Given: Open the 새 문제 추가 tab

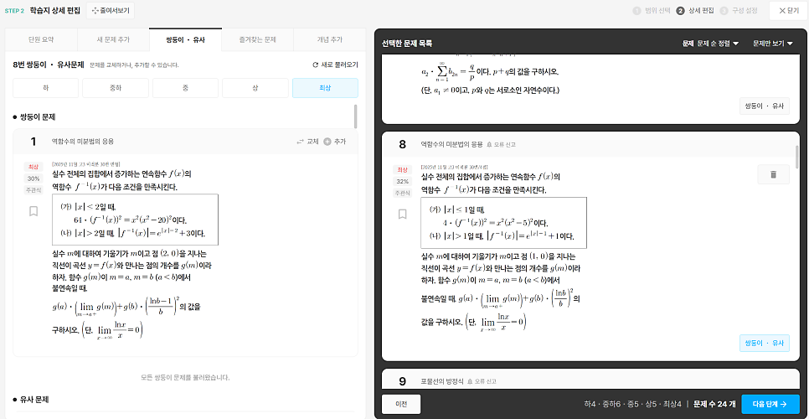Looking at the screenshot, I should click(113, 39).
